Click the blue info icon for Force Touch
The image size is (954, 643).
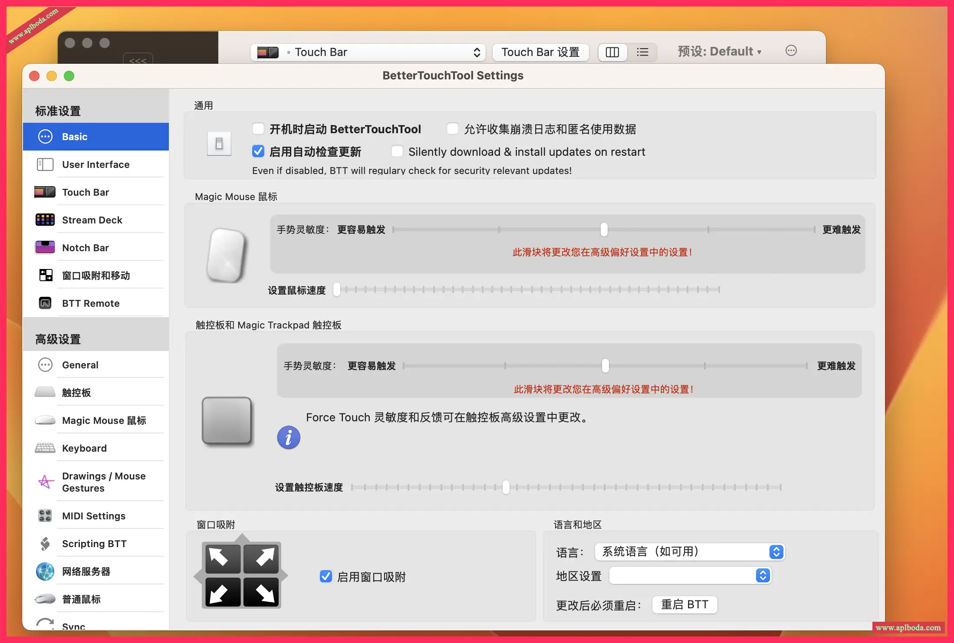[289, 437]
